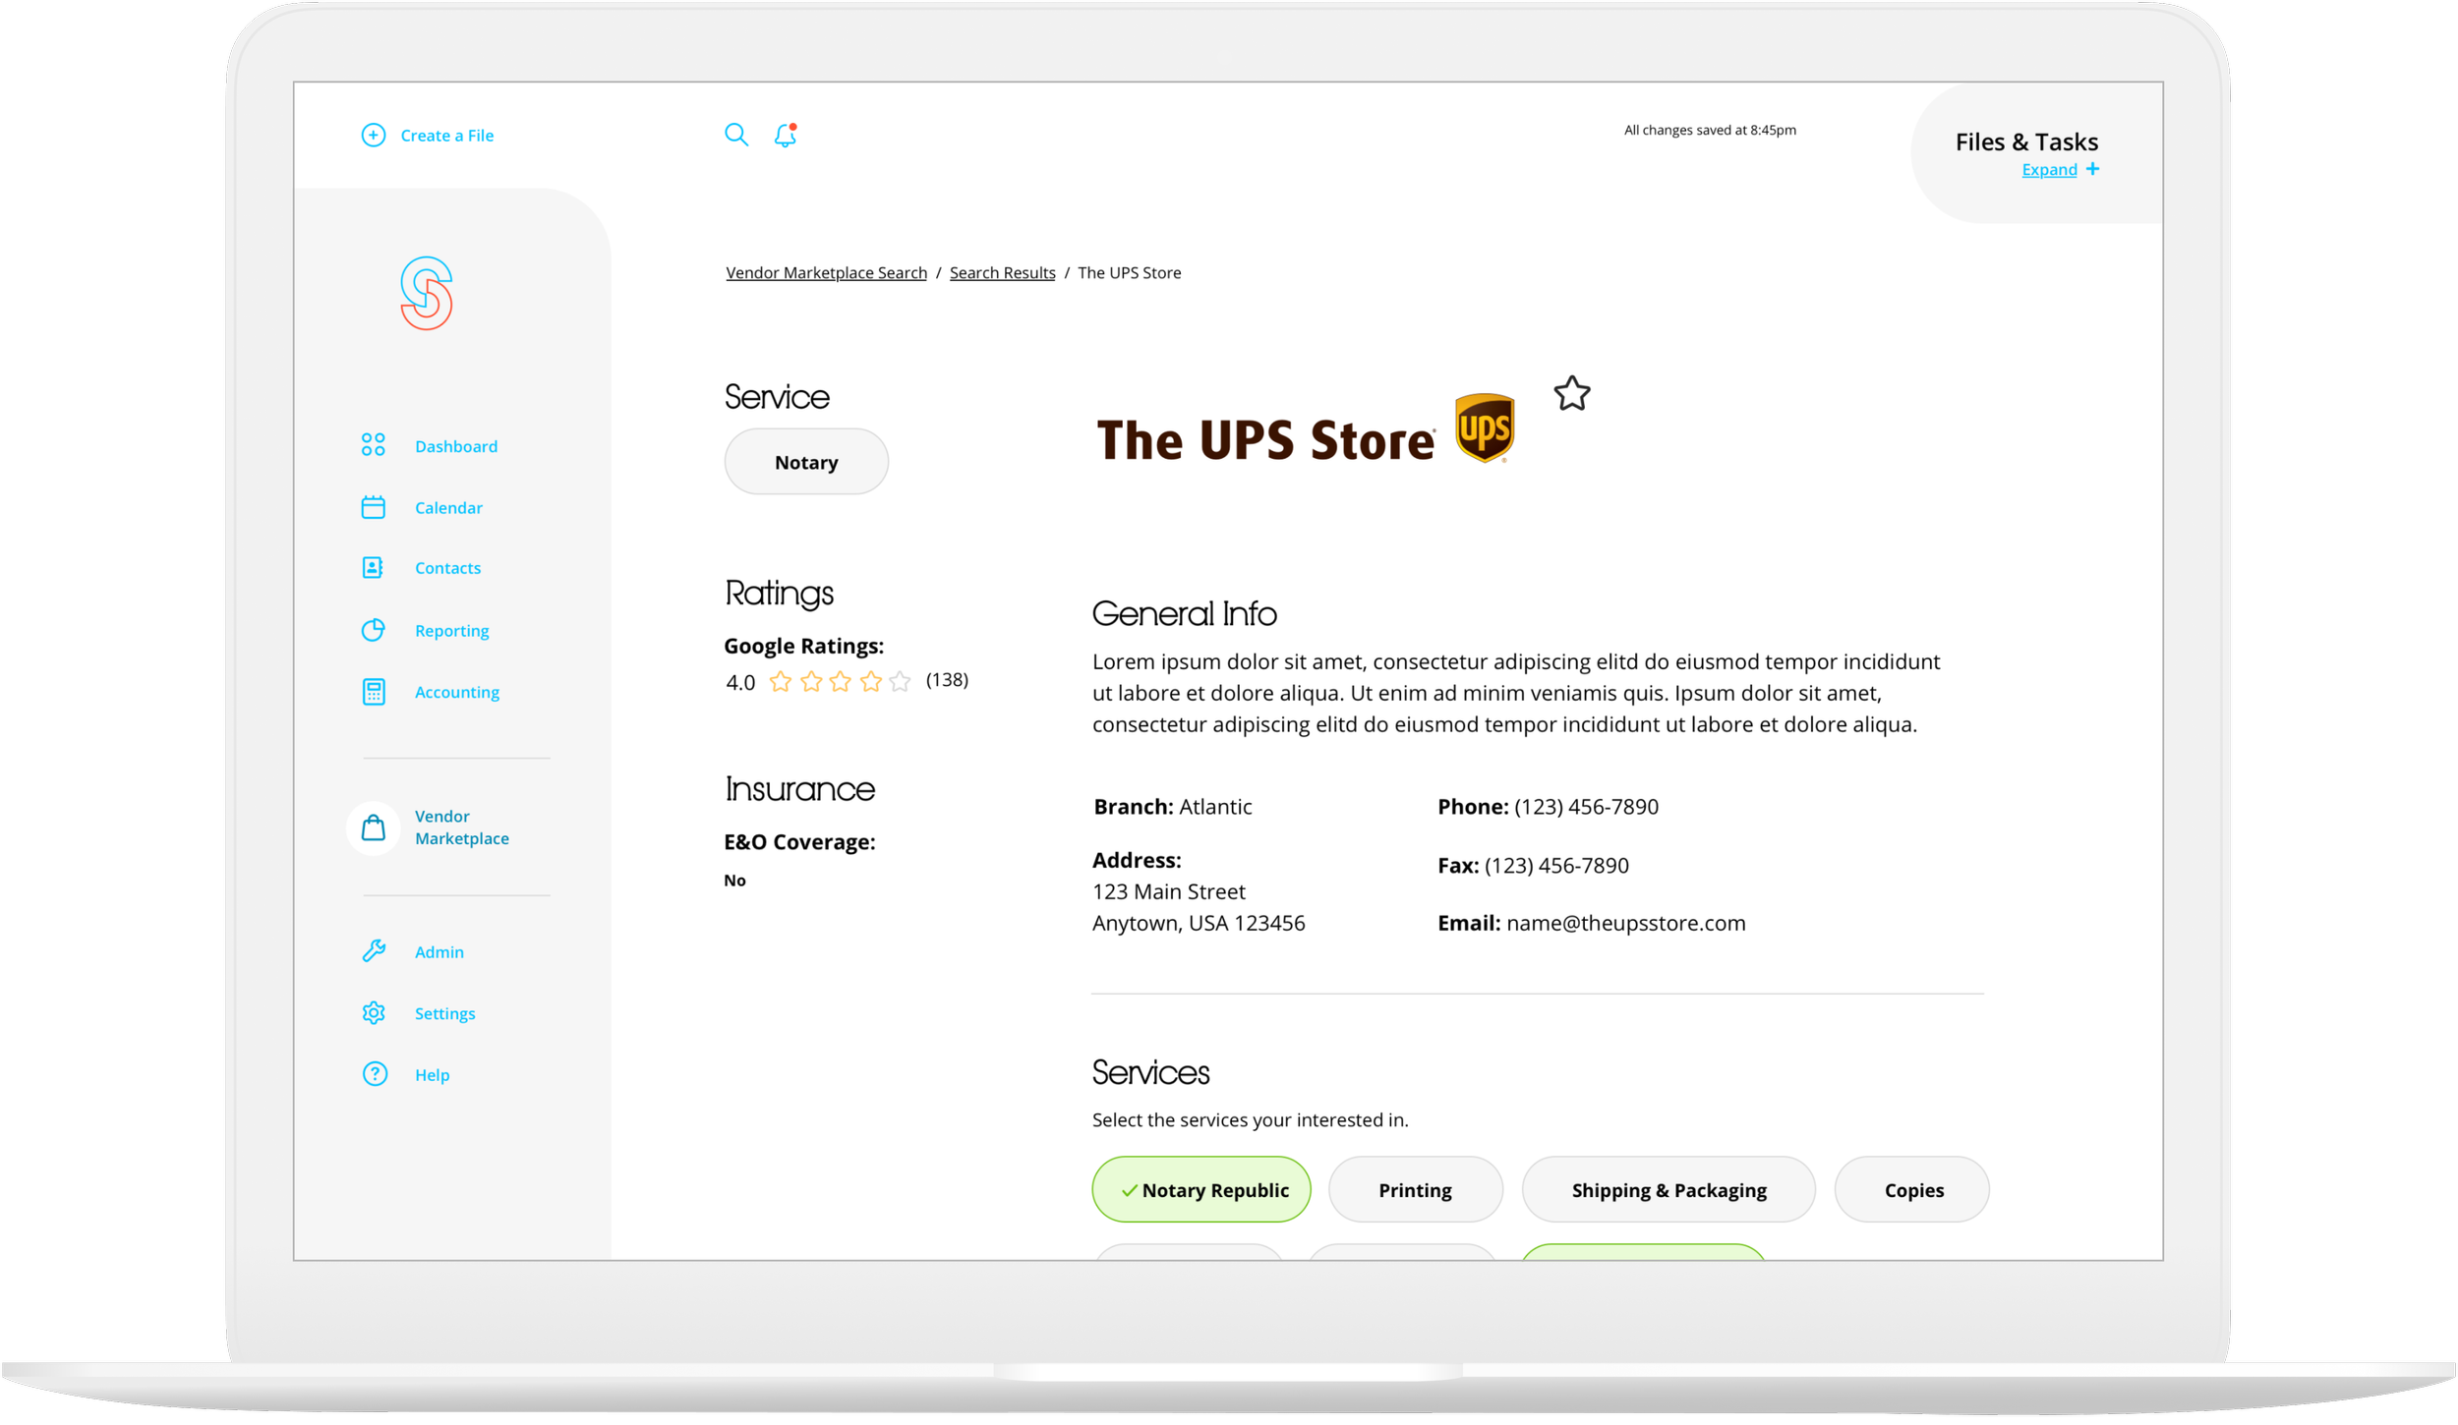Image resolution: width=2458 pixels, height=1425 pixels.
Task: Select the Printing service chip
Action: [1415, 1189]
